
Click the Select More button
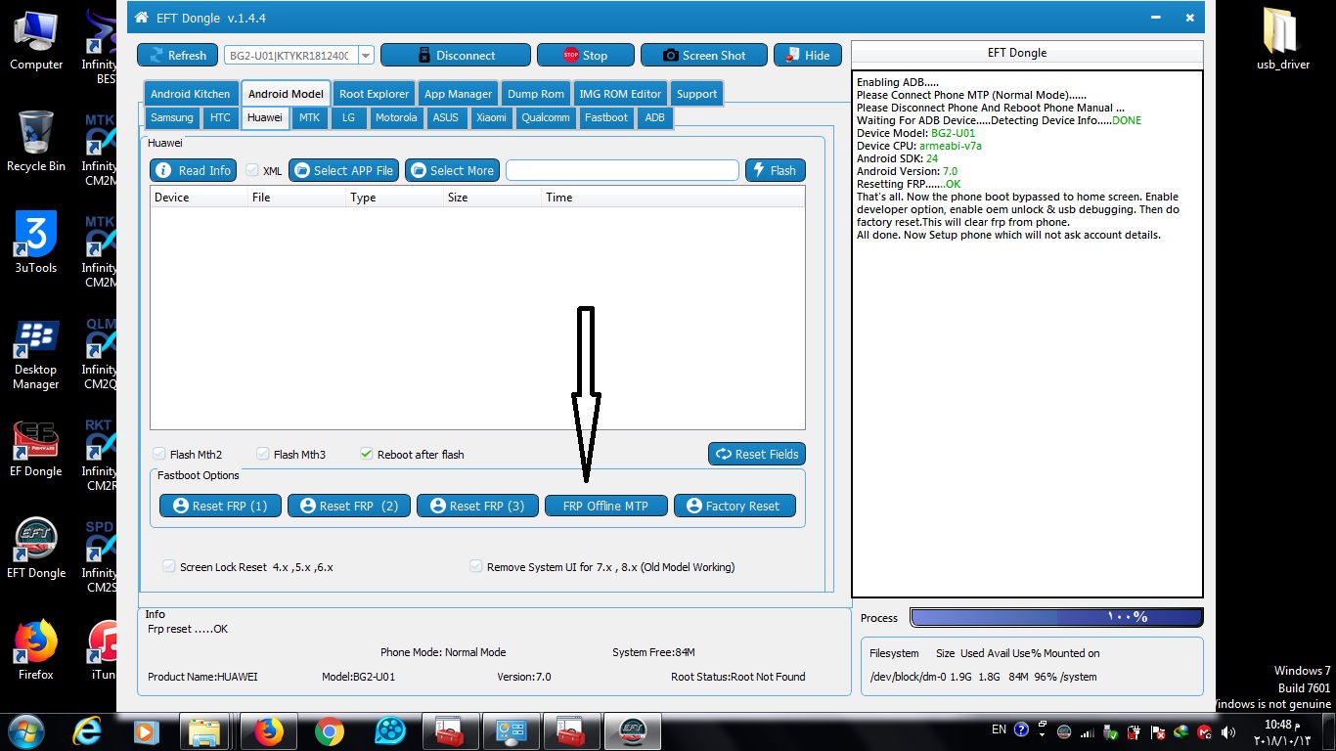[x=452, y=170]
